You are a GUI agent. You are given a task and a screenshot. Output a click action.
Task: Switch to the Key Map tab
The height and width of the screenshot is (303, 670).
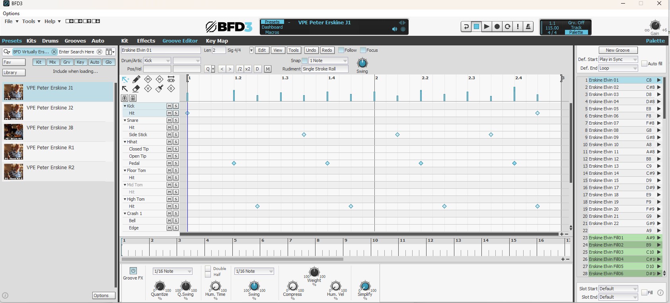tap(217, 41)
